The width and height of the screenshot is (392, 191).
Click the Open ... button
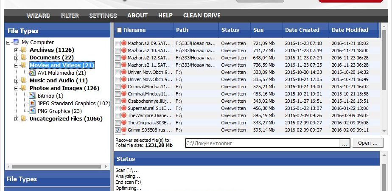tap(368, 143)
